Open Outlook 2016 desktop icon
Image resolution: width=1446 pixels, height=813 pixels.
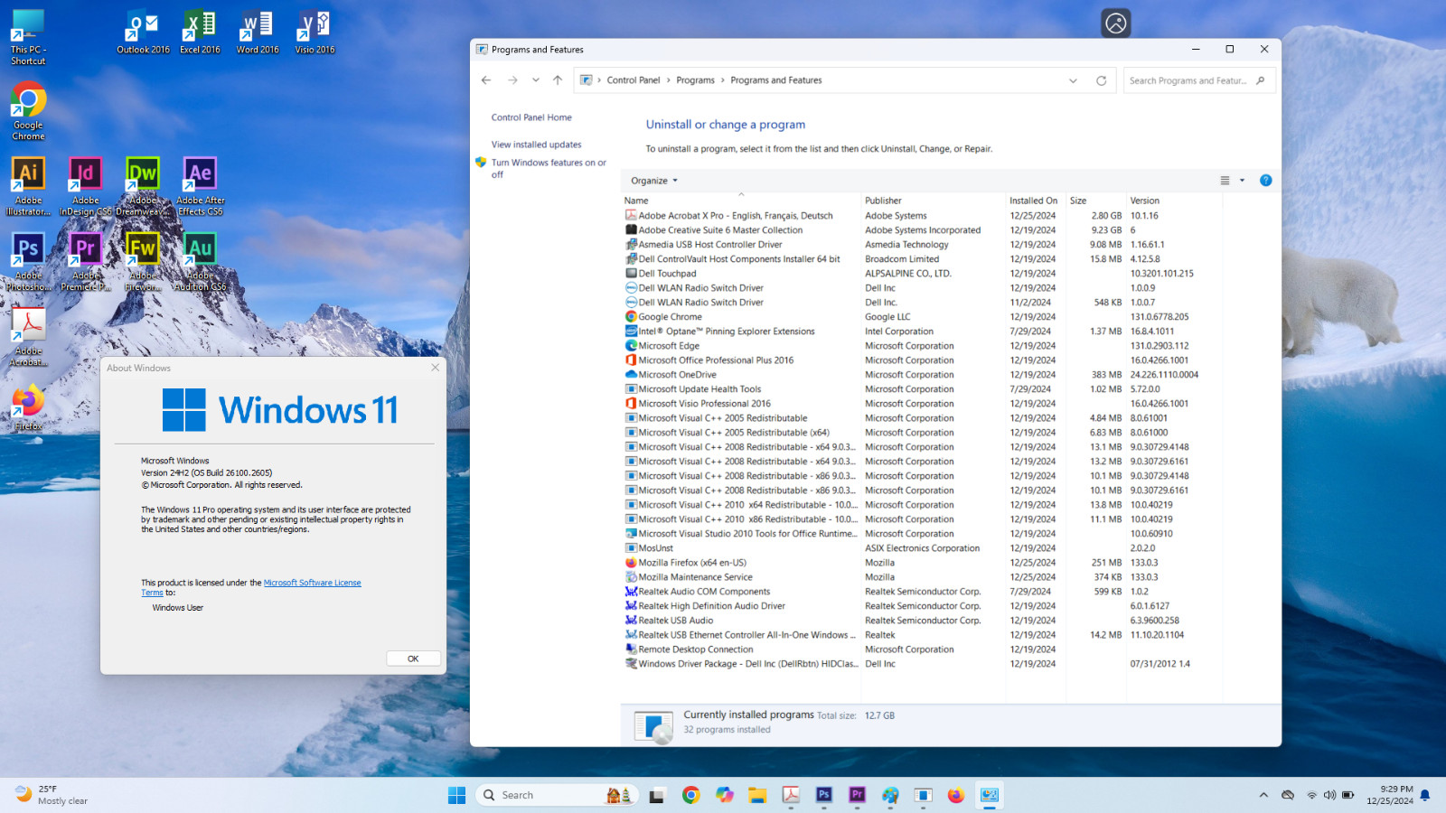click(143, 33)
